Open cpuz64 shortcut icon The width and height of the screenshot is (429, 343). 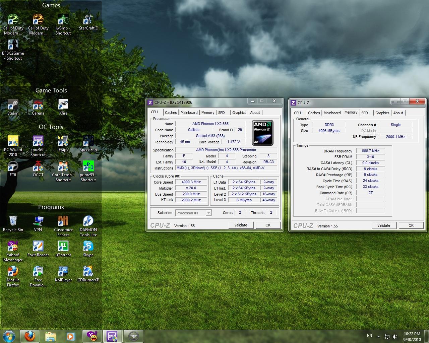click(38, 146)
